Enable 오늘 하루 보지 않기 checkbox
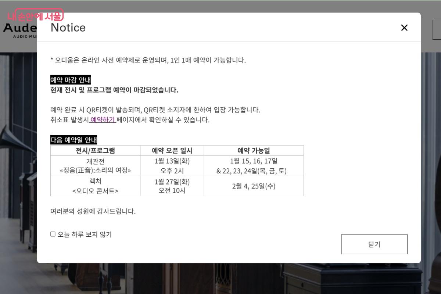The image size is (441, 294). (53, 234)
